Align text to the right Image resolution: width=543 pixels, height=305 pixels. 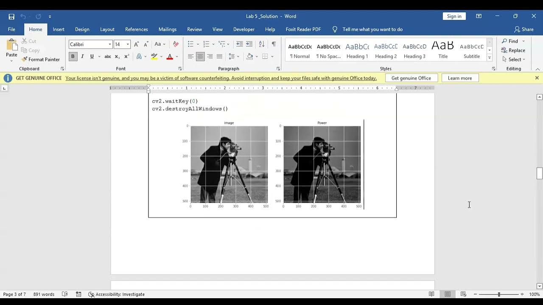click(x=210, y=56)
